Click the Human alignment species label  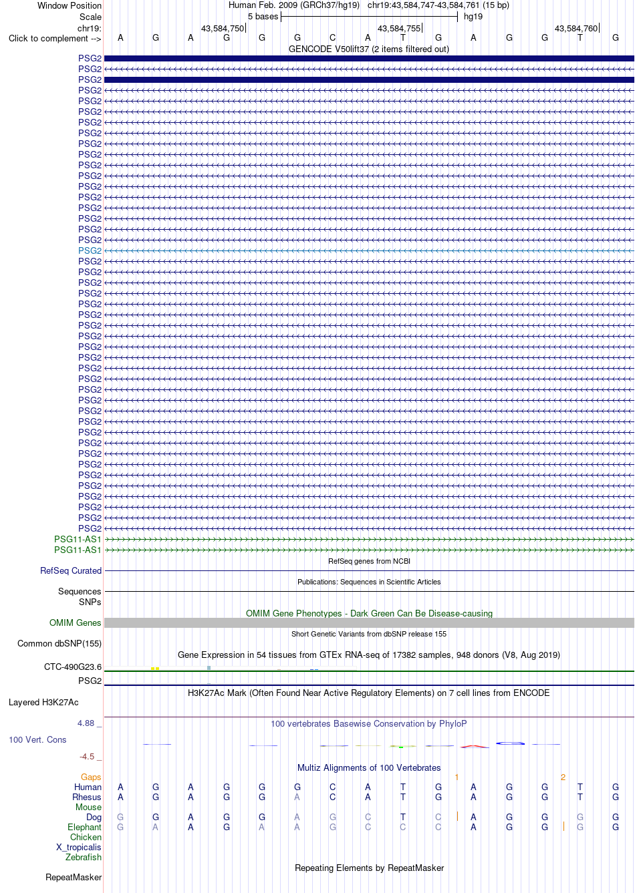click(88, 787)
